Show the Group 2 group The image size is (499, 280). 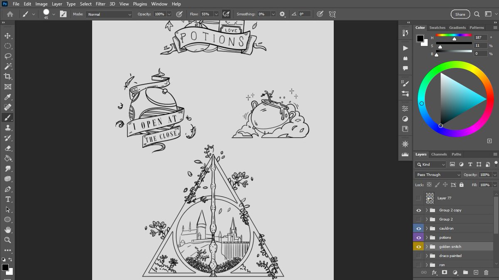418,219
